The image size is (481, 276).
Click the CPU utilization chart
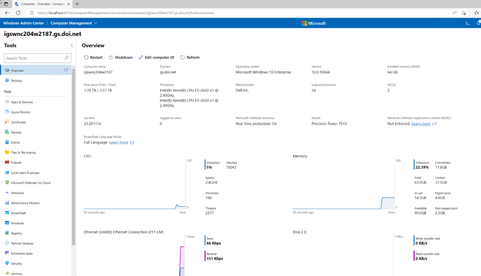[135, 184]
